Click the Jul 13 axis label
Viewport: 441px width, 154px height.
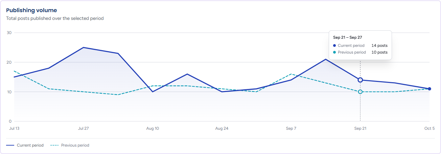coord(14,128)
